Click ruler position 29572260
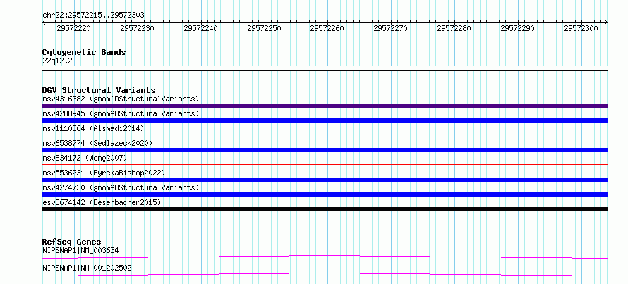Image resolution: width=628 pixels, height=284 pixels. tap(327, 28)
